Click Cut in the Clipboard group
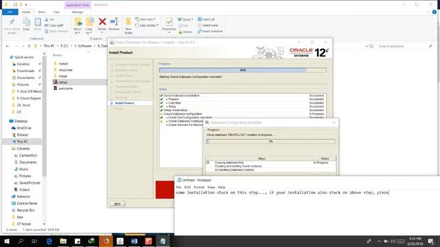The image size is (440, 247). click(x=49, y=19)
